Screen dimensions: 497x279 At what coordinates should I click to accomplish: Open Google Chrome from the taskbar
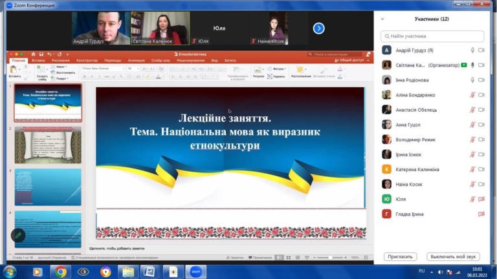(60, 272)
